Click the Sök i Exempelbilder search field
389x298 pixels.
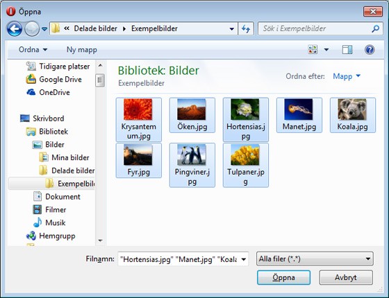[x=320, y=28]
